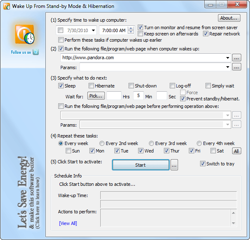
Task: Click the Start button
Action: (141, 165)
